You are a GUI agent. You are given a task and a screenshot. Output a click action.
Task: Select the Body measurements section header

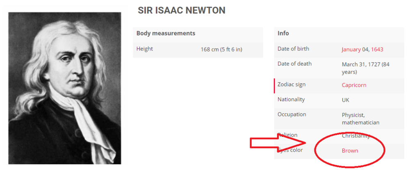point(166,34)
